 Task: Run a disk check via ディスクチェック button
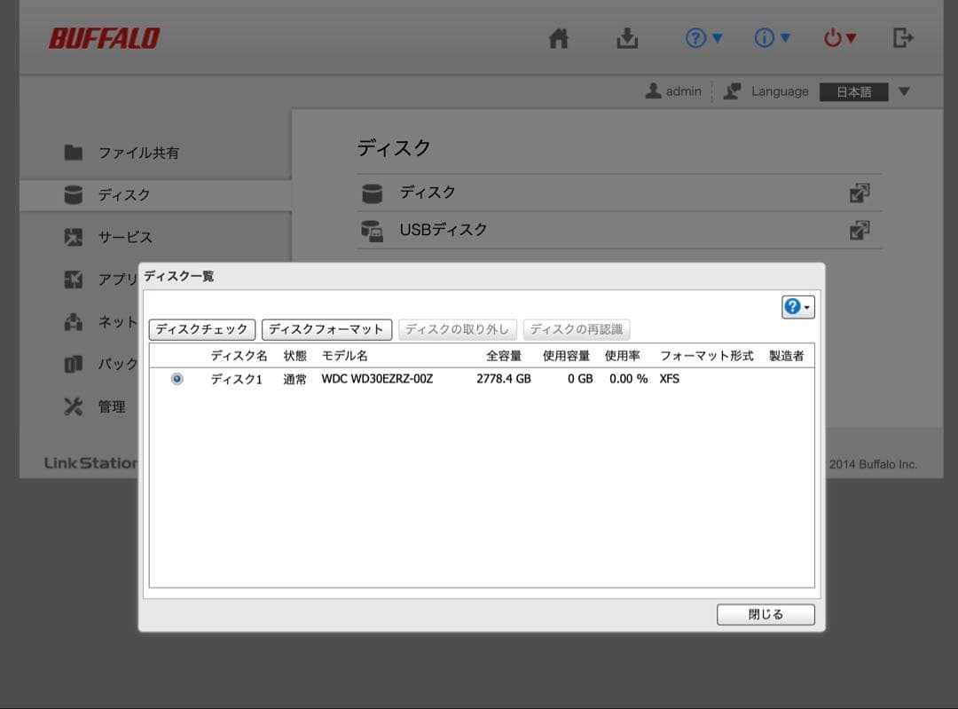click(x=202, y=328)
